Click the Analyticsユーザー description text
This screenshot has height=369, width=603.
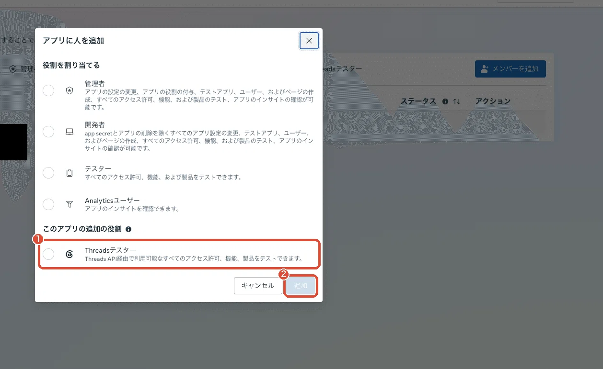click(x=132, y=209)
